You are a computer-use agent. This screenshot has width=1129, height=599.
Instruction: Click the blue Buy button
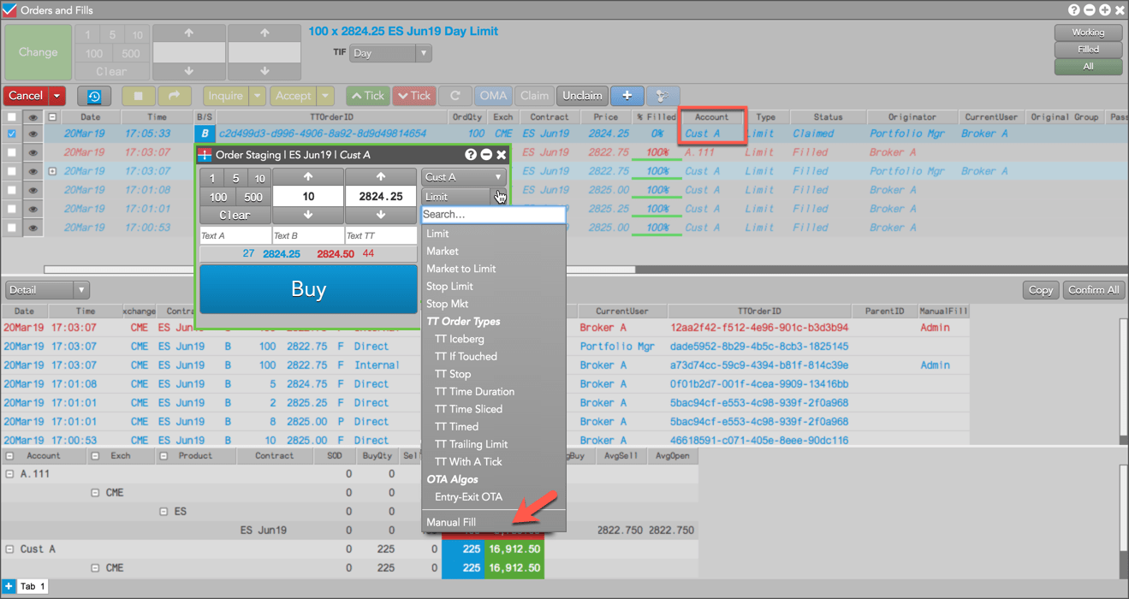point(308,289)
